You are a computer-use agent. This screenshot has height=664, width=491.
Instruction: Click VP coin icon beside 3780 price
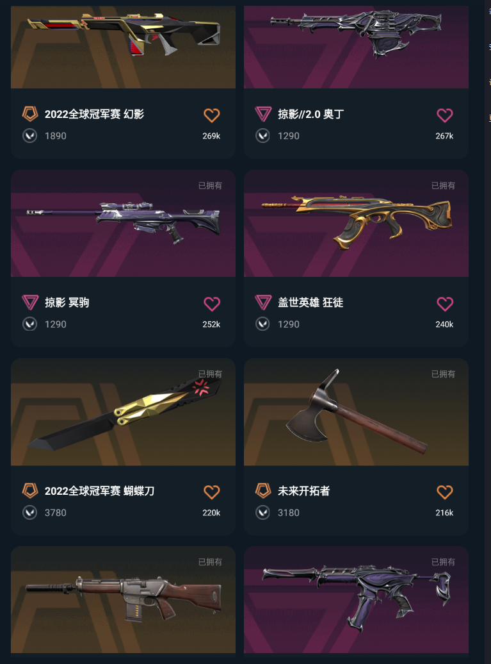point(29,513)
